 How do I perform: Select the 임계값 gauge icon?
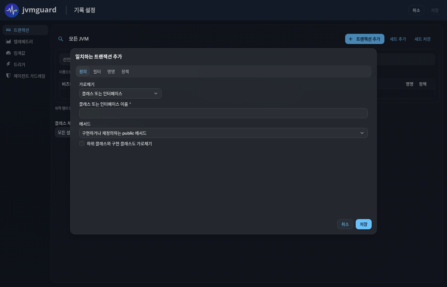click(8, 53)
